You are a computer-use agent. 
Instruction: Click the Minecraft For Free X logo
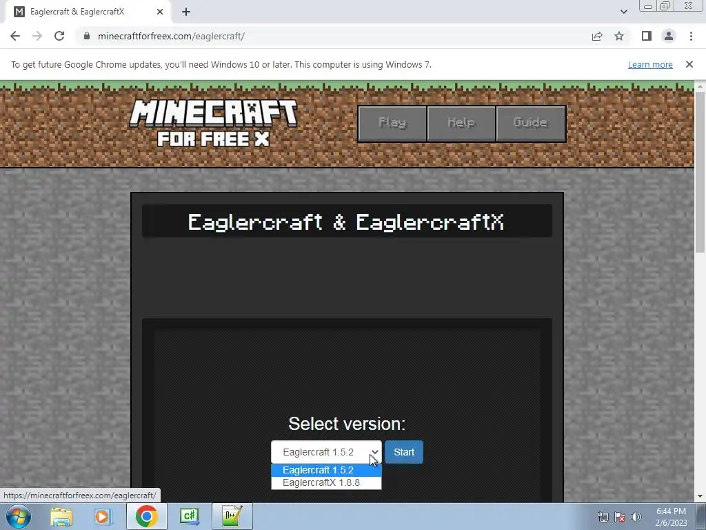213,123
